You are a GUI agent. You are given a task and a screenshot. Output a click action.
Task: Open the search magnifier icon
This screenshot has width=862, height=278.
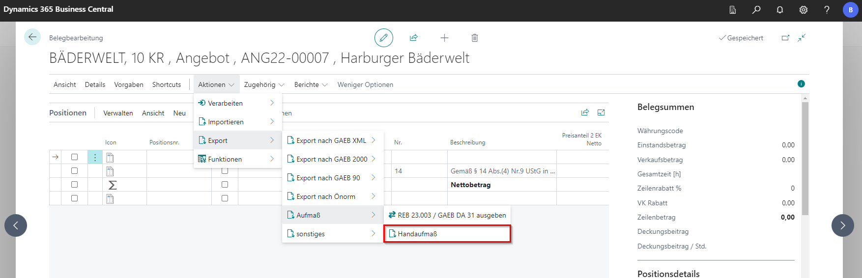[x=756, y=10]
